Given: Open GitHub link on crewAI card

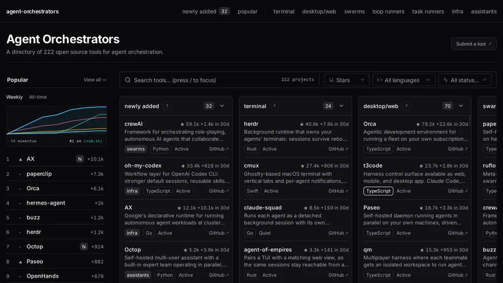Looking at the screenshot, I should point(219,149).
